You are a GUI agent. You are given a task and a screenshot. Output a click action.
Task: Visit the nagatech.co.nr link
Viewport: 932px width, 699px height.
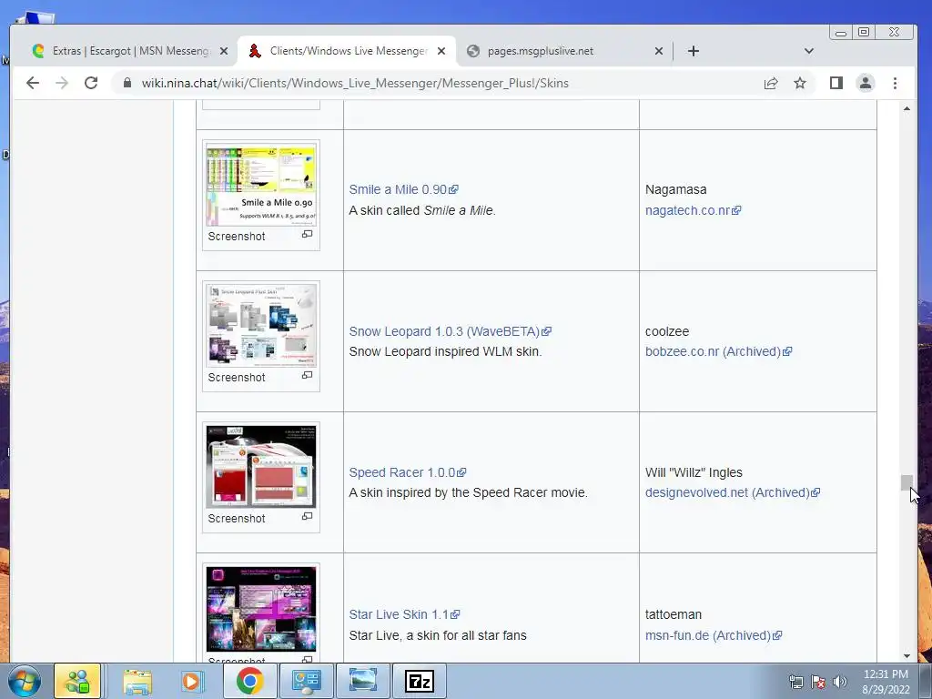693,210
